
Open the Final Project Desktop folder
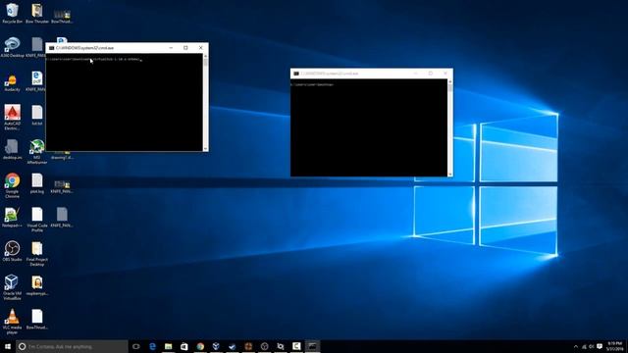point(37,254)
